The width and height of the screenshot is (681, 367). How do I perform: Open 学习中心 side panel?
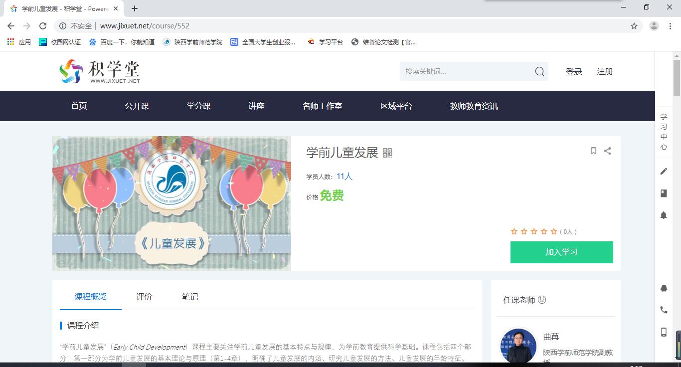[664, 132]
